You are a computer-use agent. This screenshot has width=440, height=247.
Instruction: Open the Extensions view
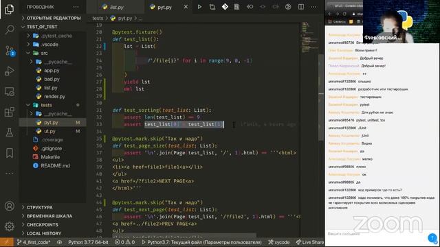coord(9,112)
